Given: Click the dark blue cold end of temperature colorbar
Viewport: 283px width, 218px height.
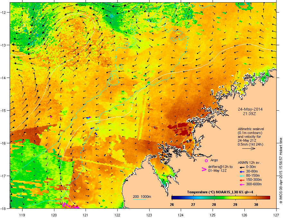Looking at the screenshot, I should pos(174,198).
